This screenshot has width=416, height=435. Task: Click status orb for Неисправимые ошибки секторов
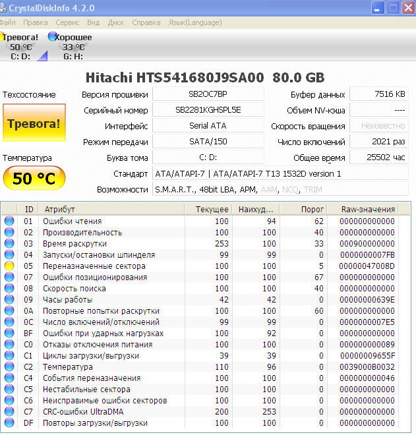coord(9,400)
